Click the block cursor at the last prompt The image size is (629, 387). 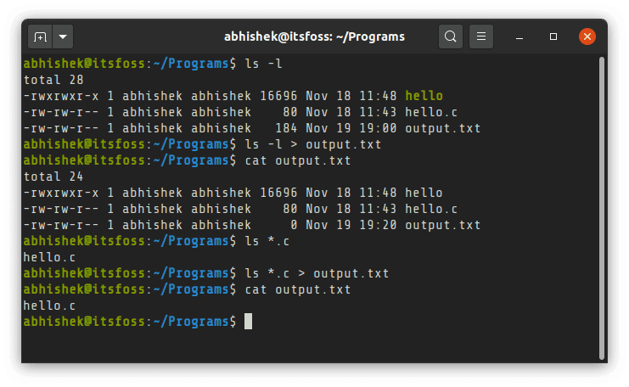tap(248, 322)
